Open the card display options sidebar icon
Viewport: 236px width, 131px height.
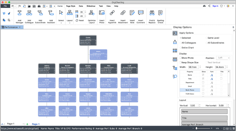point(175,33)
